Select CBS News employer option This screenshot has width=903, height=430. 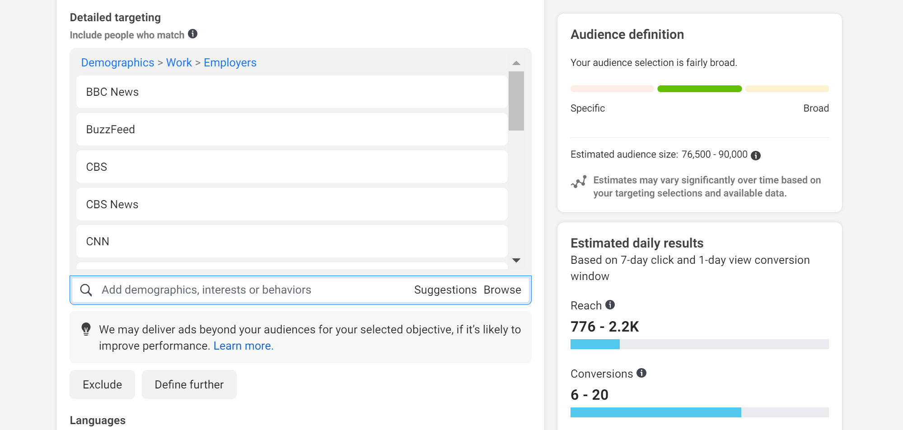pos(292,204)
